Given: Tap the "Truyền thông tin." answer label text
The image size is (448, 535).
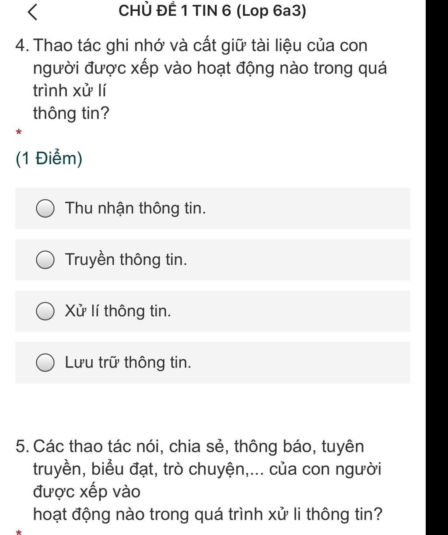Looking at the screenshot, I should click(126, 260).
